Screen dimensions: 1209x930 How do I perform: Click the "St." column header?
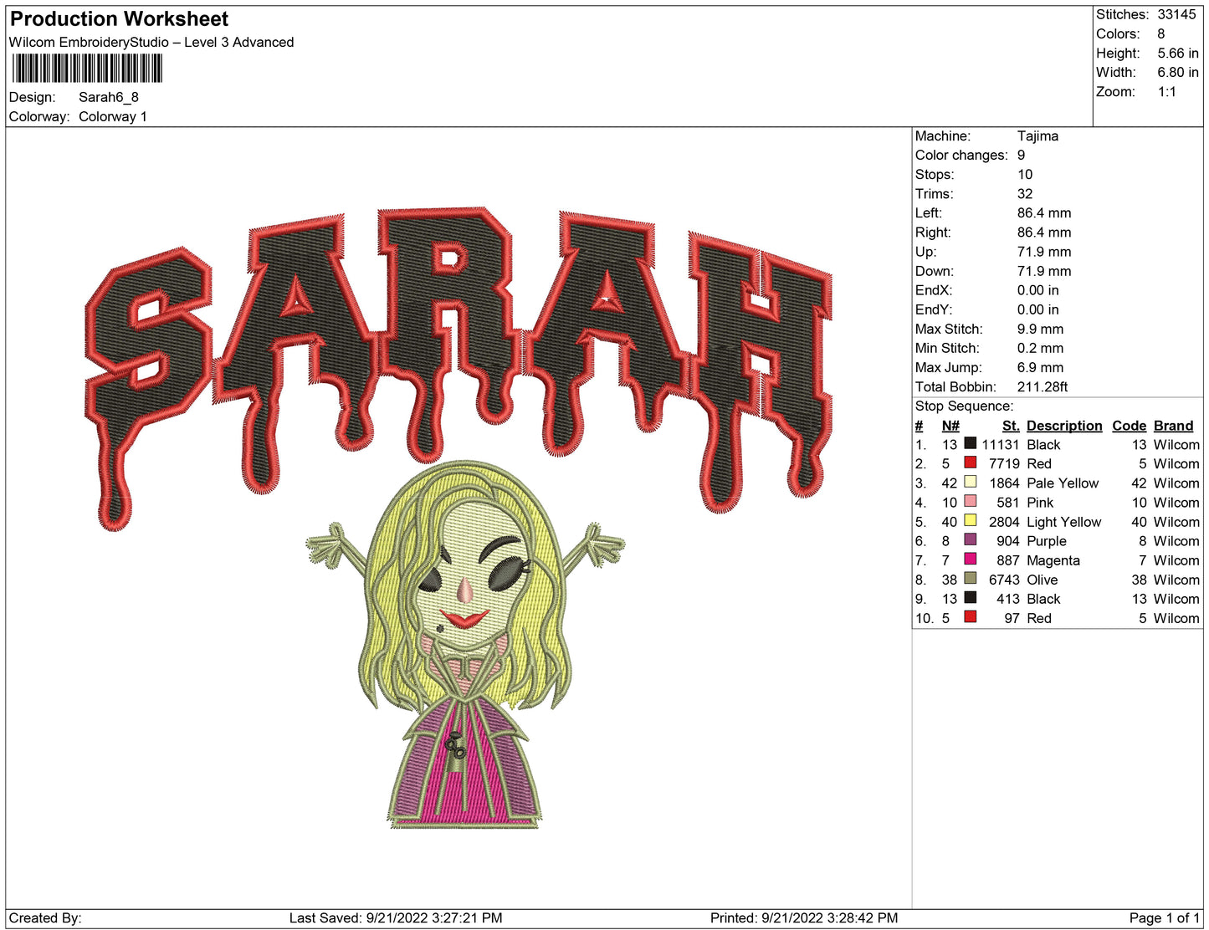click(x=1011, y=426)
